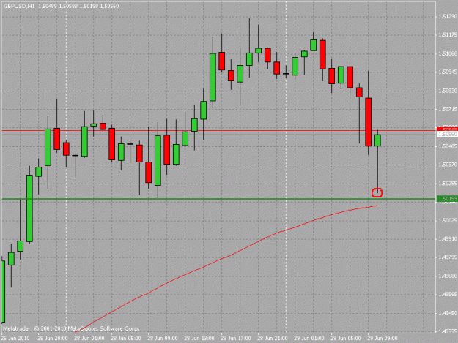Click the 1.50370 price scale value
The image size is (458, 343).
coord(448,165)
